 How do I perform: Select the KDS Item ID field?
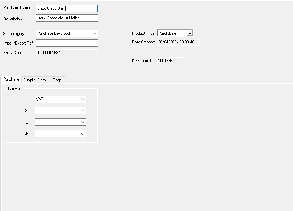[x=171, y=61]
